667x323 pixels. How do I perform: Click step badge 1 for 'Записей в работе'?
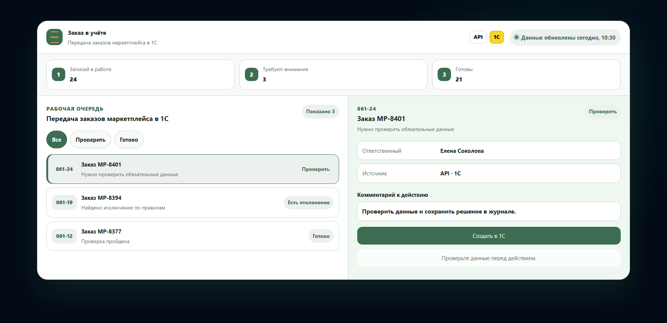[x=59, y=74]
